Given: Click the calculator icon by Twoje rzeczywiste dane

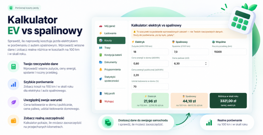Looking at the screenshot, I should tap(13, 66).
